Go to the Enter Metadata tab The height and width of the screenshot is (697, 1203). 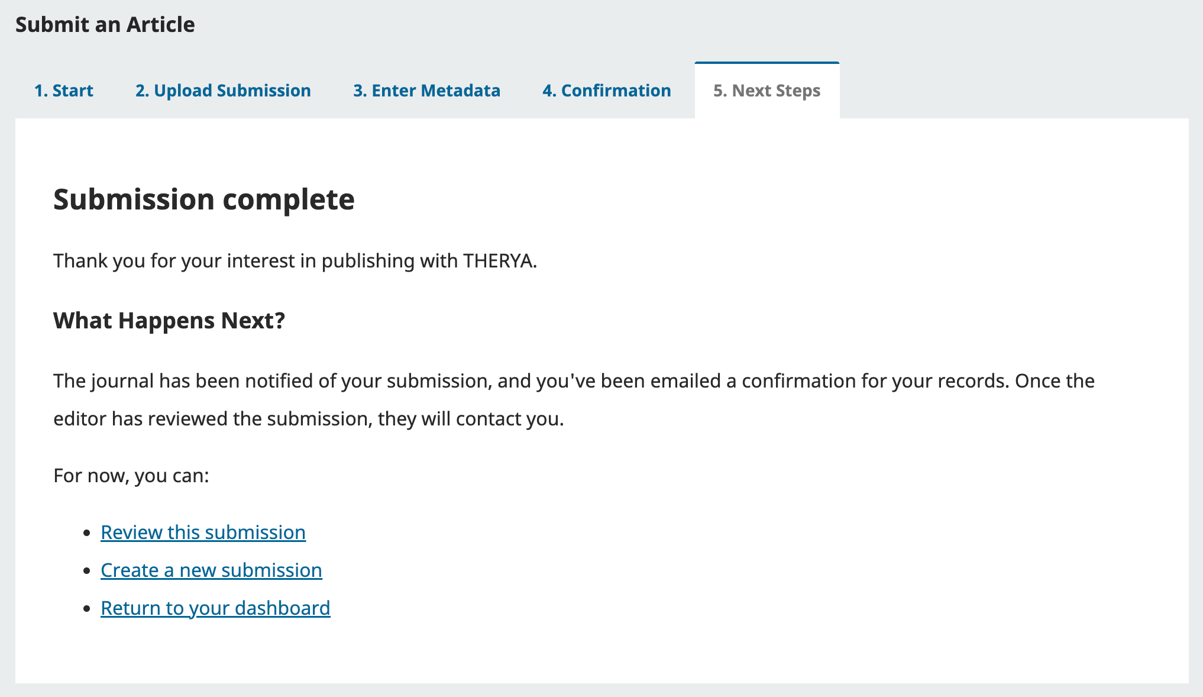426,91
